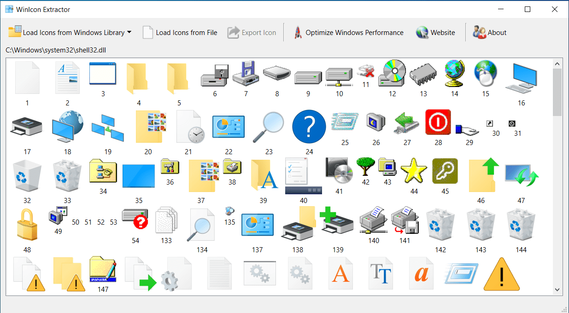Select window frame icon 3
This screenshot has height=313, width=569.
(x=103, y=74)
